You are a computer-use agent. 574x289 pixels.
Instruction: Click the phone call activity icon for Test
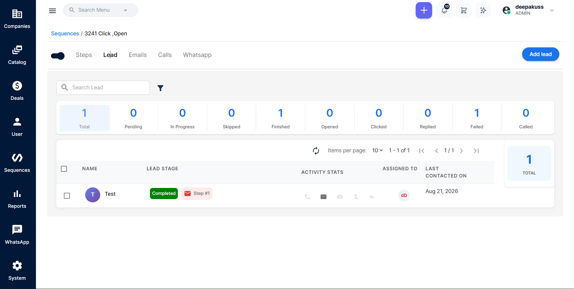307,197
